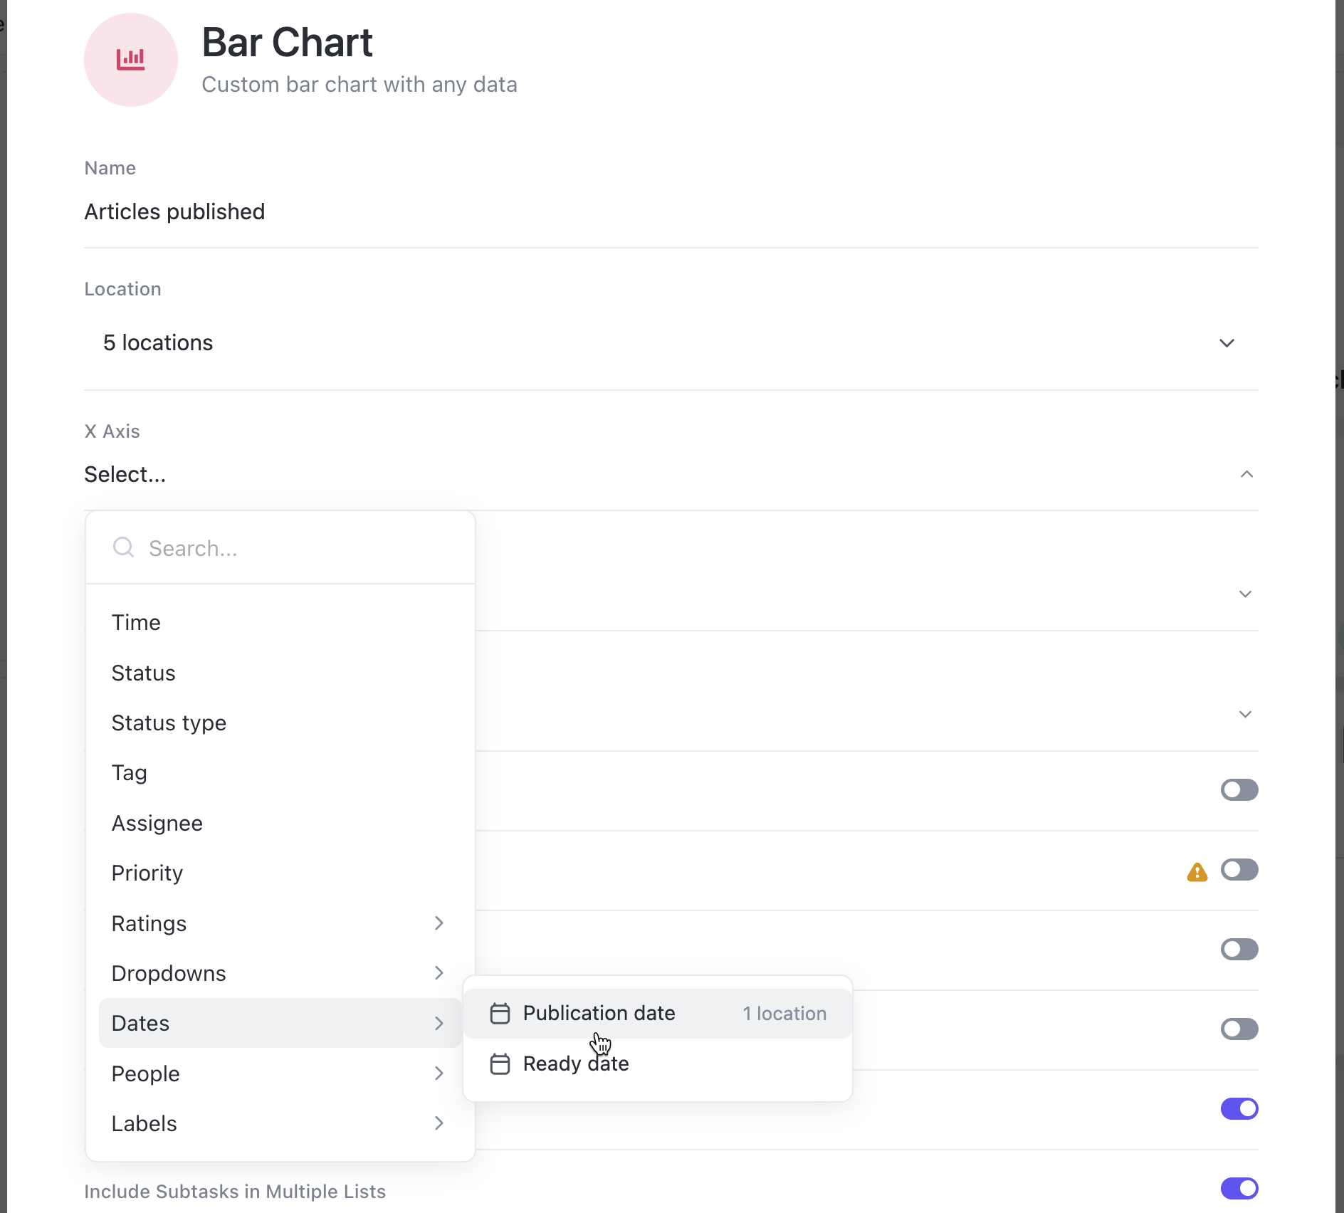Choose Ready date from the submenu

pyautogui.click(x=576, y=1064)
